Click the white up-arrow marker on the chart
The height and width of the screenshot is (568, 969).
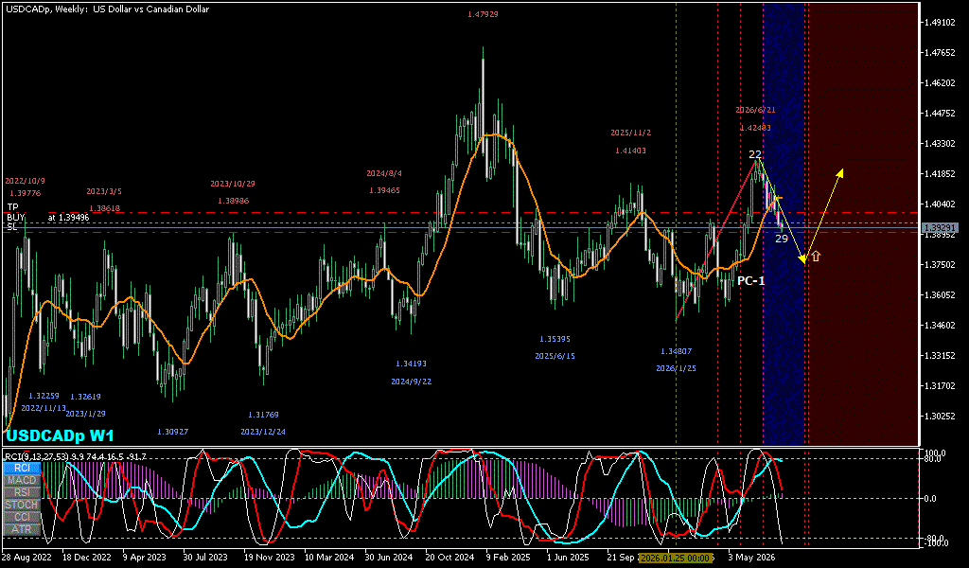point(816,256)
